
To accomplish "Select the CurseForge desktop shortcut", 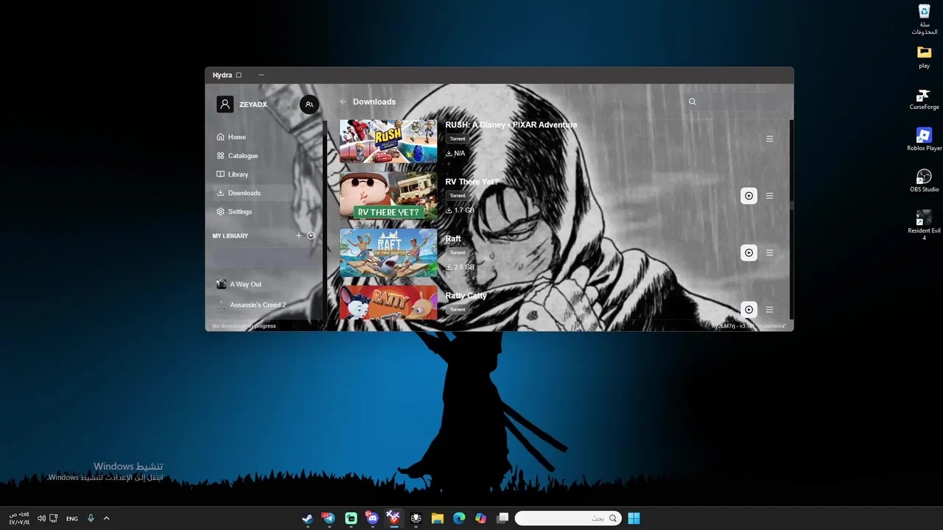I will [x=924, y=99].
